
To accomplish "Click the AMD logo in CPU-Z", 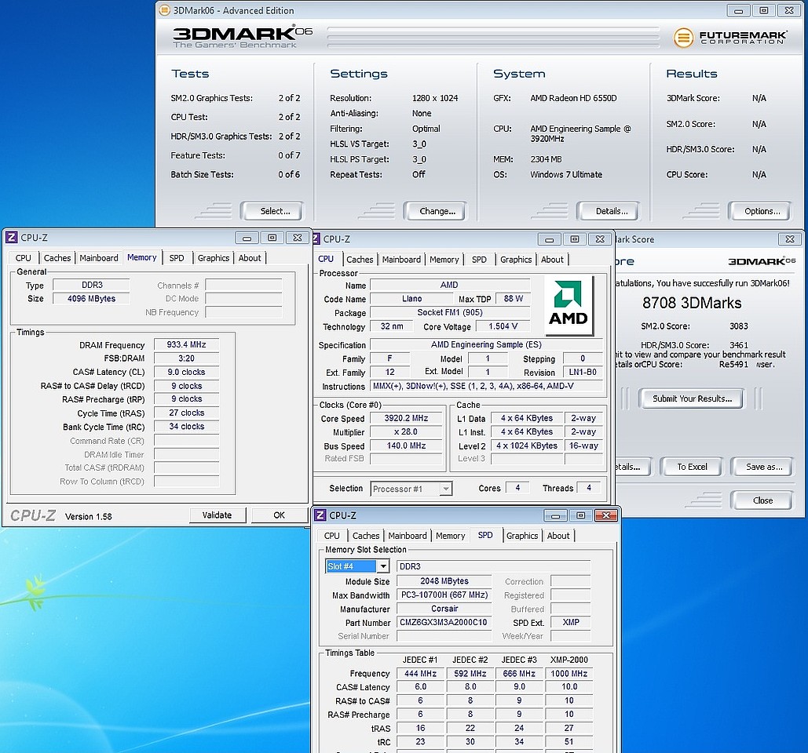I will [x=569, y=305].
